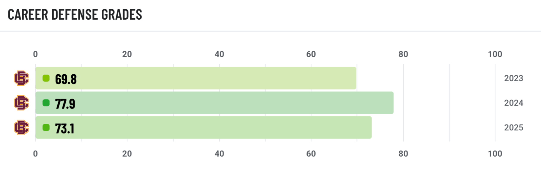Viewport: 541px width, 173px height.
Task: Click the green dot next to 73.1
Action: tap(46, 128)
